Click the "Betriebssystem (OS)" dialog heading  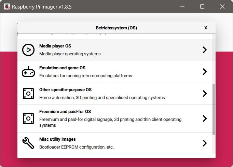116,28
